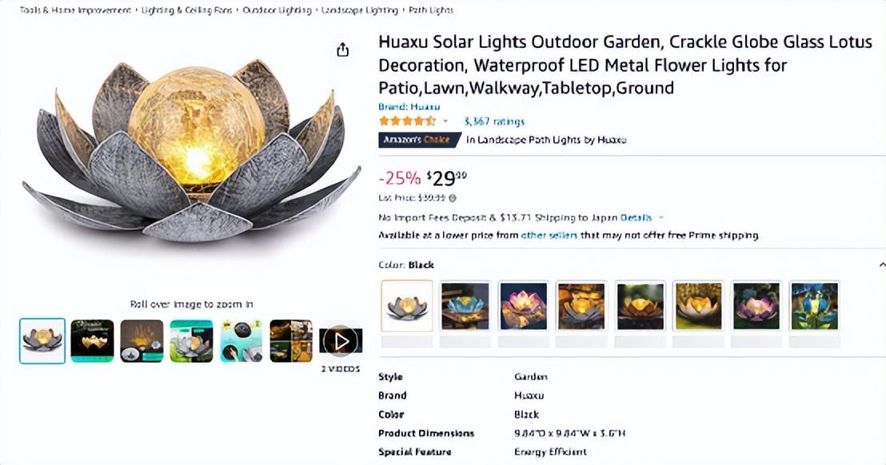Screen dimensions: 886x465
Task: View the second product thumbnail with dark background
Action: click(x=92, y=341)
